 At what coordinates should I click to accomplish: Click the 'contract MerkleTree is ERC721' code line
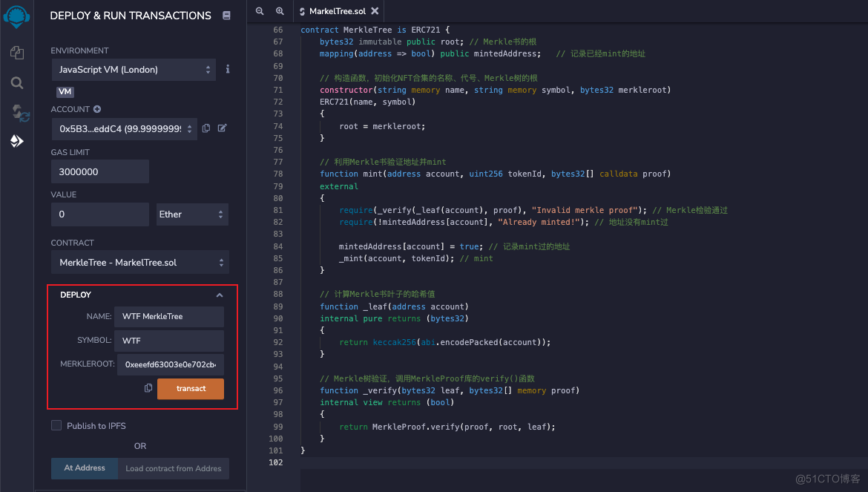click(x=375, y=30)
